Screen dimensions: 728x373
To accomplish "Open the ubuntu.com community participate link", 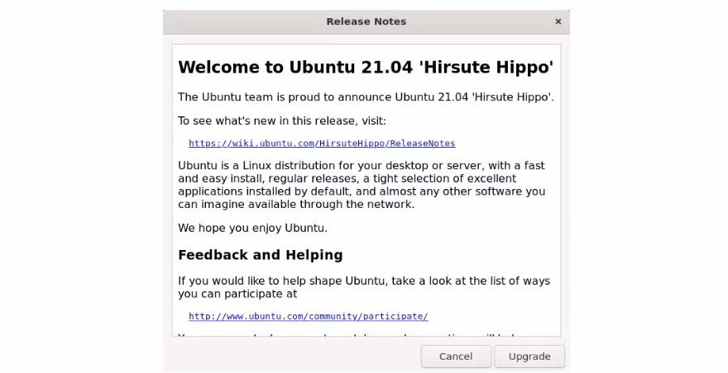I will tap(309, 316).
